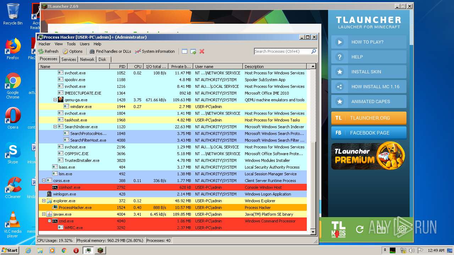Viewport: 454px width, 255px height.
Task: Click HELP button in TLauncher
Action: 369,57
